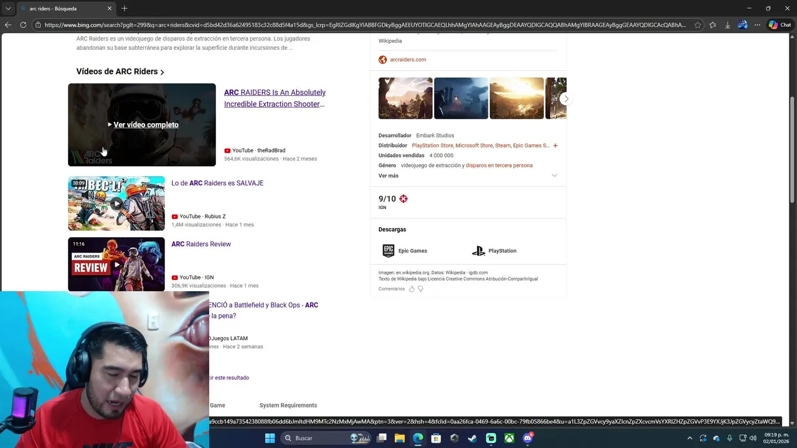This screenshot has height=448, width=797.
Task: Open the Xbox app taskbar icon
Action: 509,438
